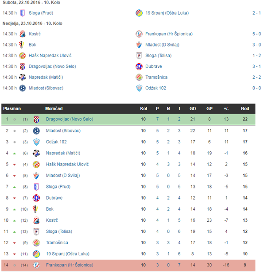268x277 pixels.
Task: Sort the table by the Bod column header
Action: [245, 108]
